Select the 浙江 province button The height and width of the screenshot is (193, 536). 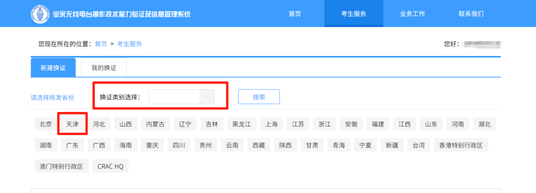325,124
